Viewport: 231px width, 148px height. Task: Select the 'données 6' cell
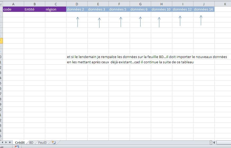[140, 9]
